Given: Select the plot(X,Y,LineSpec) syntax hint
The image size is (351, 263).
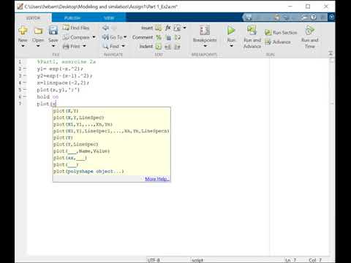Looking at the screenshot, I should pos(78,118).
